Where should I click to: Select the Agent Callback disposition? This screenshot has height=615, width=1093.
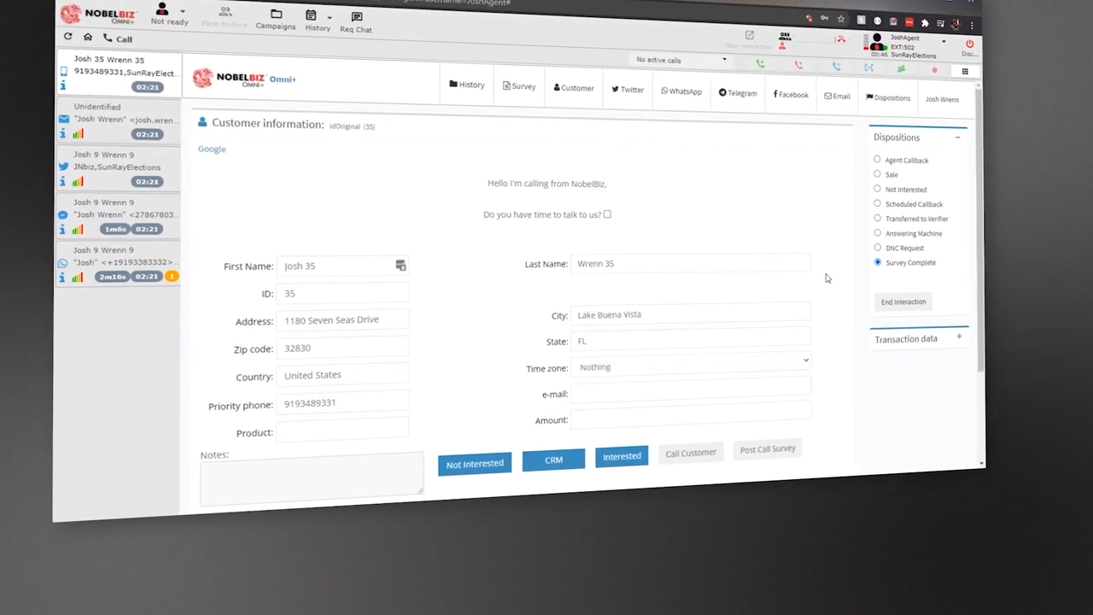(877, 159)
